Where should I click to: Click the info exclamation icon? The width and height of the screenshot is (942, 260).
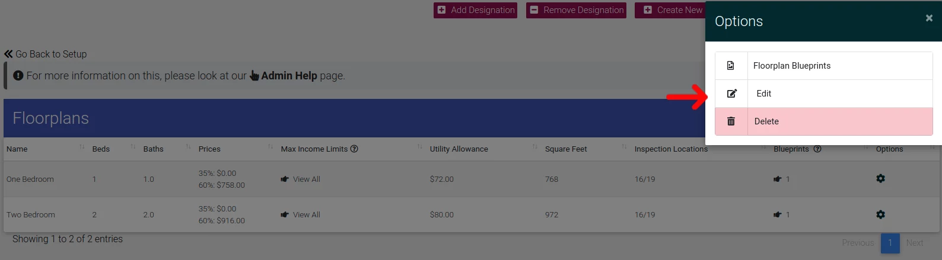coord(18,76)
